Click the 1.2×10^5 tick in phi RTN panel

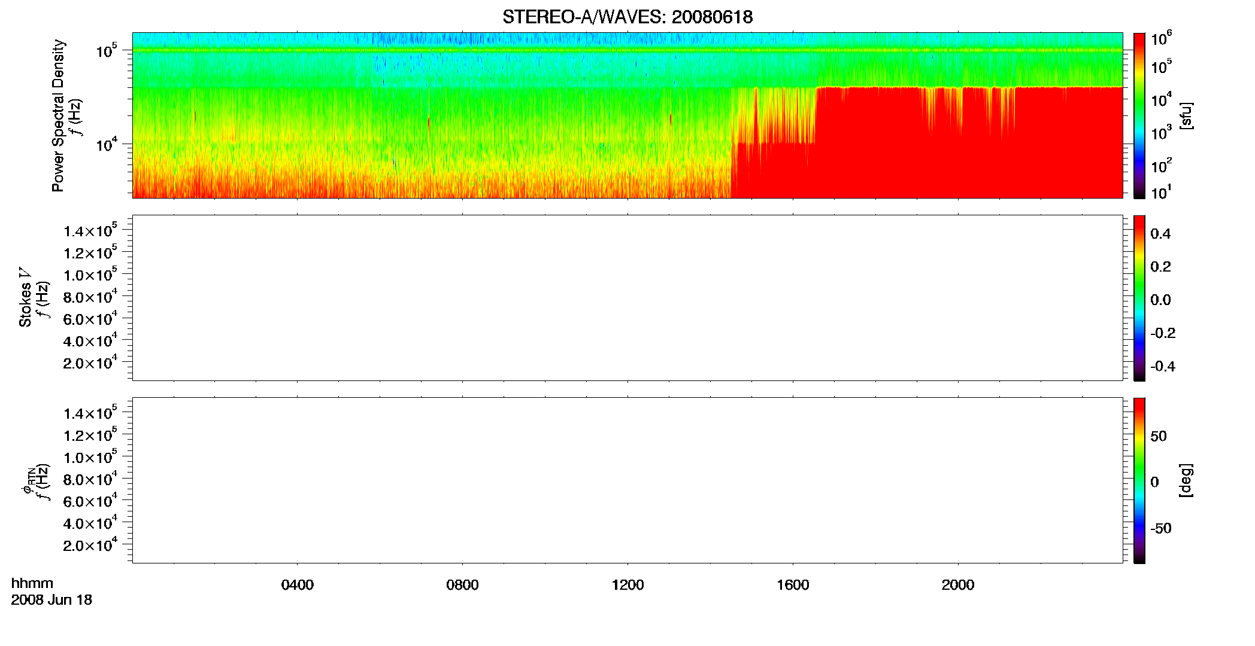tap(90, 435)
